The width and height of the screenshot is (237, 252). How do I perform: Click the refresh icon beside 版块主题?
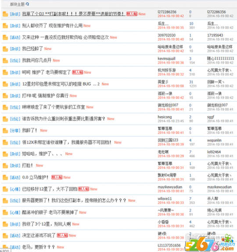[27, 4]
